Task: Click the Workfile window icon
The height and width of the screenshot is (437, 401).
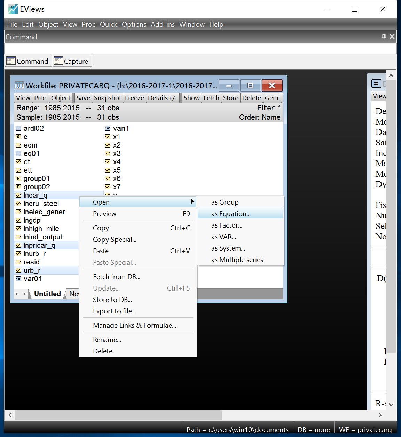Action: 19,85
